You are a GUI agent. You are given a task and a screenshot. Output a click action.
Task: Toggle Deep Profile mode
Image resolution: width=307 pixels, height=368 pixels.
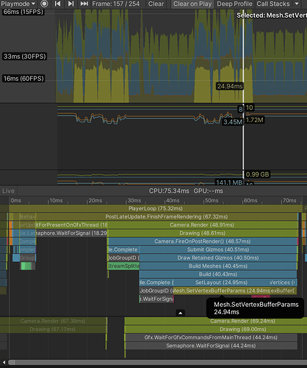[234, 4]
